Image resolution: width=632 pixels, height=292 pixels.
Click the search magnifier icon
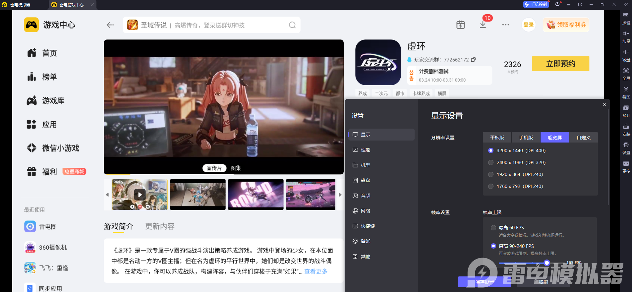[x=292, y=25]
